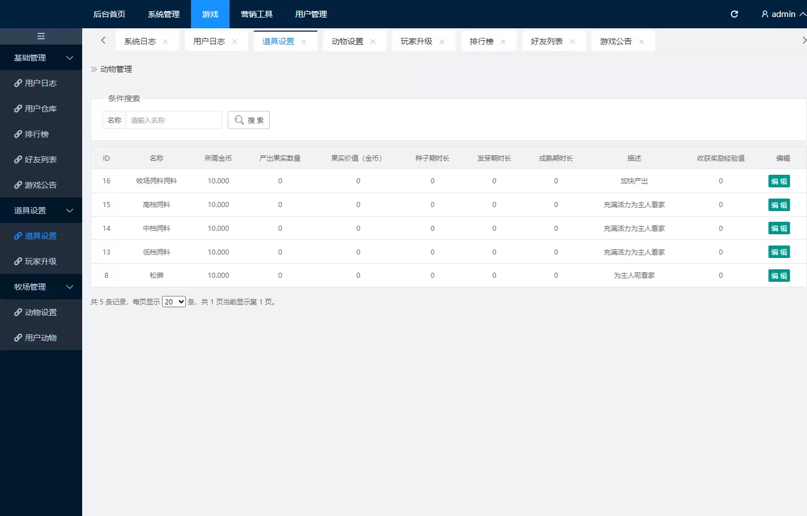
Task: Close the 玩家升级 tab
Action: click(442, 42)
